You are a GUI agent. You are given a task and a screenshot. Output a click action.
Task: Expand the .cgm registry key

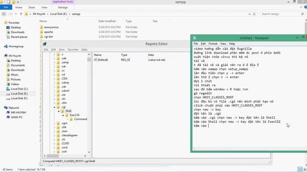[54, 123]
